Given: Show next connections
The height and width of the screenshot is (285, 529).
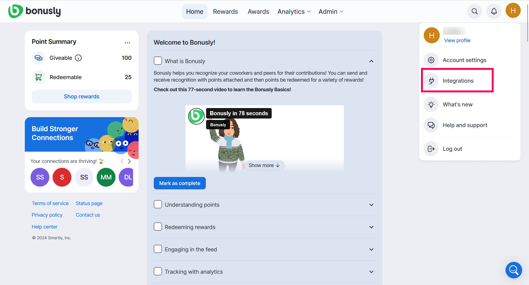Looking at the screenshot, I should (x=129, y=161).
